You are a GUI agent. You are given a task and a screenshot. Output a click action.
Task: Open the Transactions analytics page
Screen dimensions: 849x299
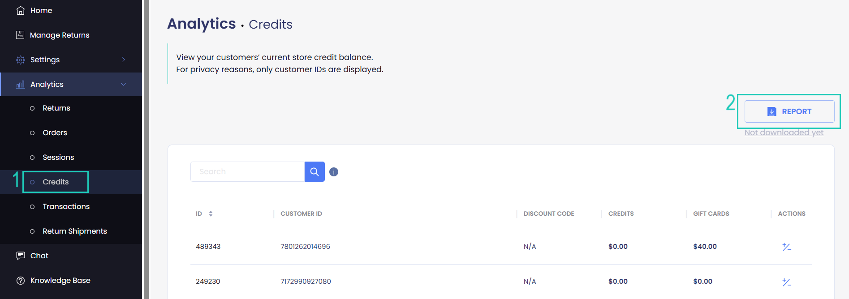point(66,207)
